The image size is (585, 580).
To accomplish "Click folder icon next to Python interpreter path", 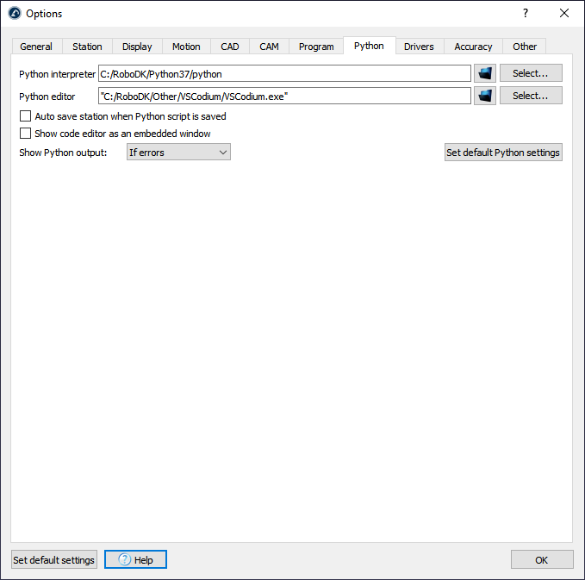I will click(x=485, y=73).
